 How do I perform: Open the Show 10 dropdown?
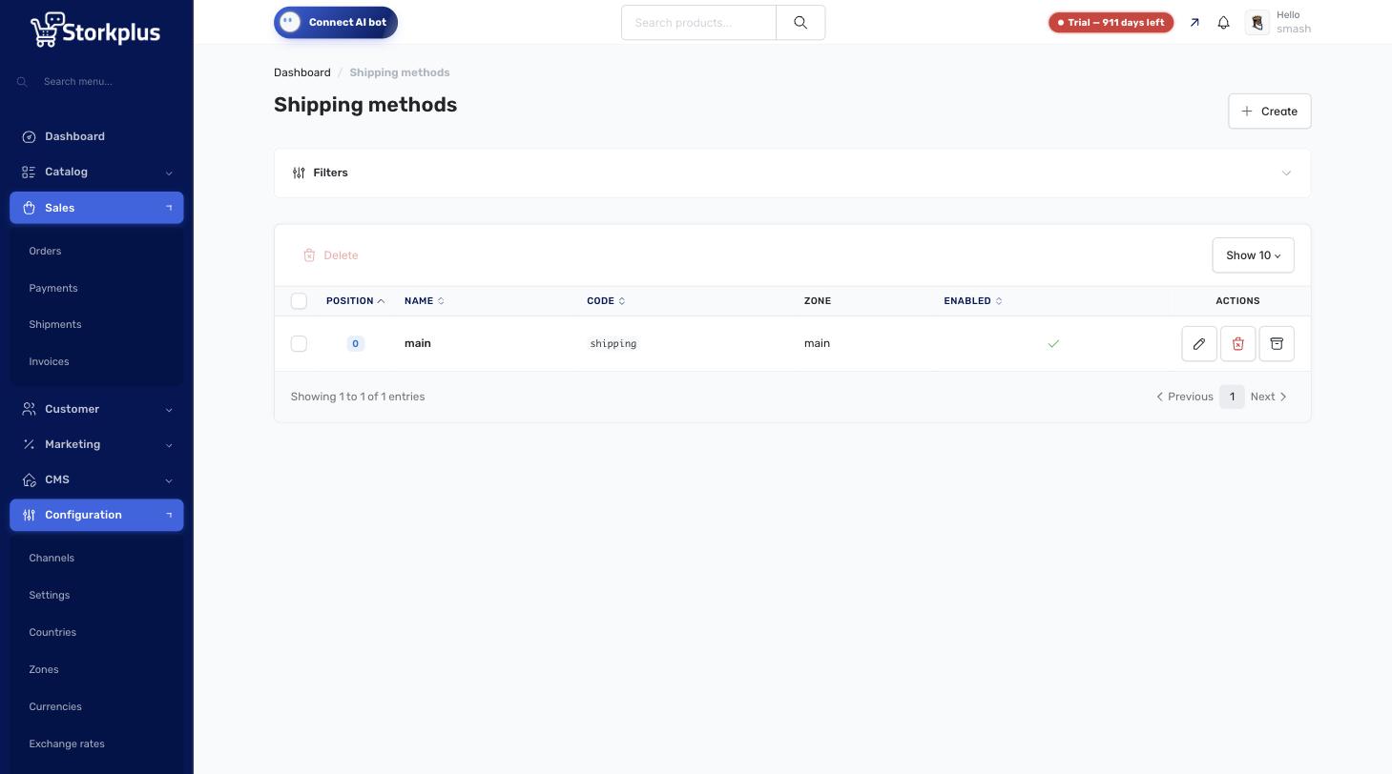[x=1253, y=255]
